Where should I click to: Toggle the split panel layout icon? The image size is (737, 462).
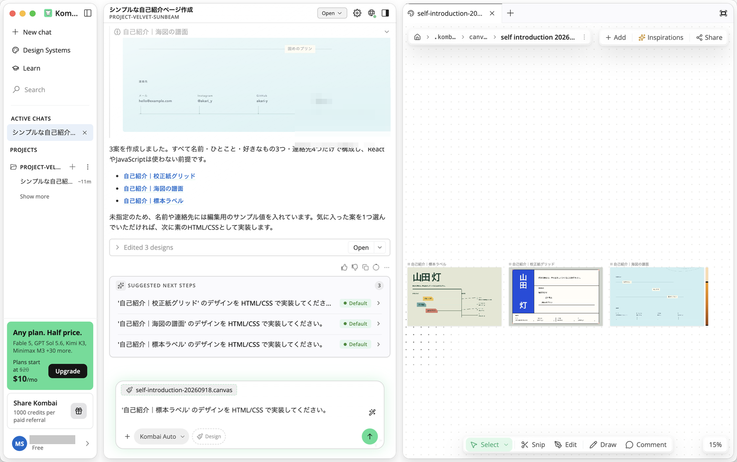(x=385, y=13)
